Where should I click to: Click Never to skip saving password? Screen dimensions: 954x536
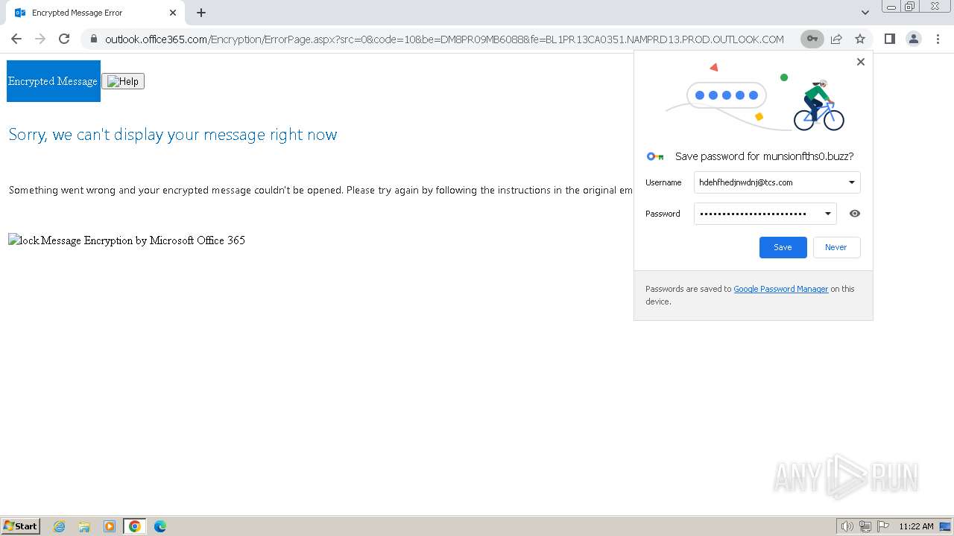(835, 247)
